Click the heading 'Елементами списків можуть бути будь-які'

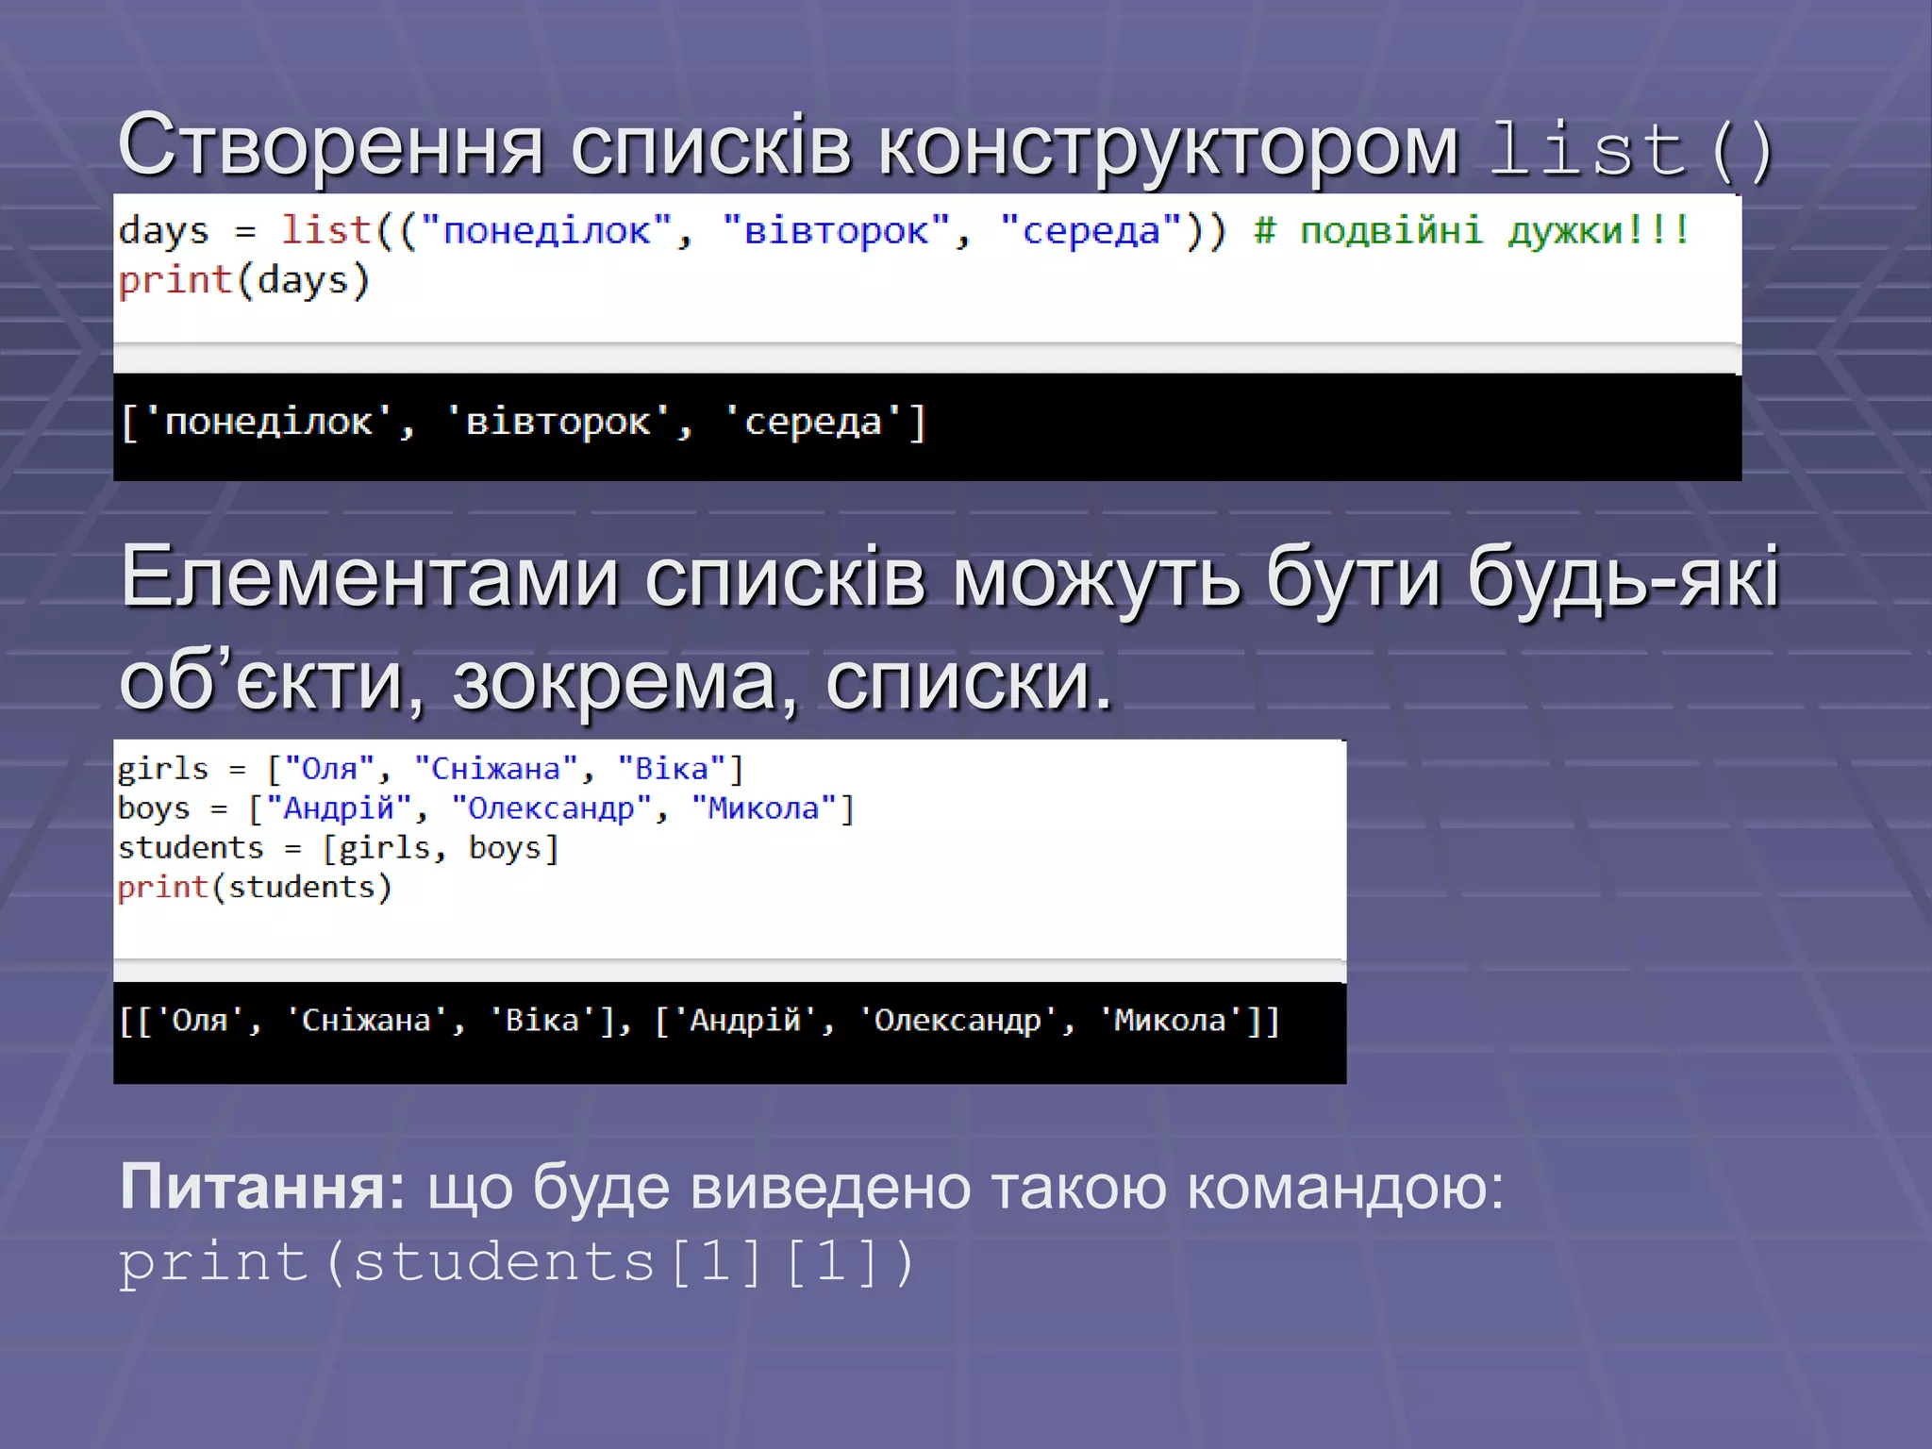[x=950, y=578]
